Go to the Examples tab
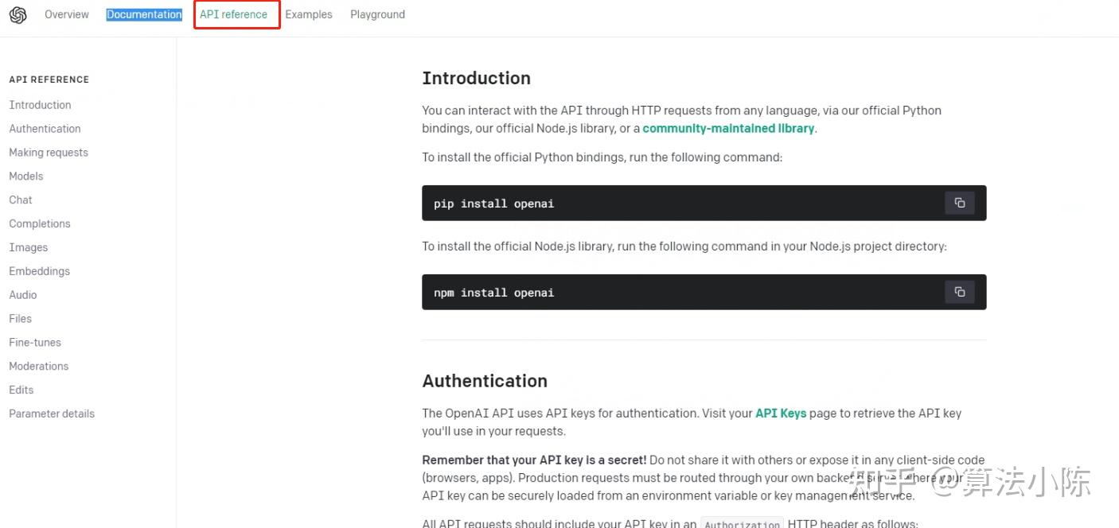The width and height of the screenshot is (1119, 528). 309,14
